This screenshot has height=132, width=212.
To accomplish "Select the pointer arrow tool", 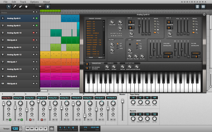I will point(9,6).
